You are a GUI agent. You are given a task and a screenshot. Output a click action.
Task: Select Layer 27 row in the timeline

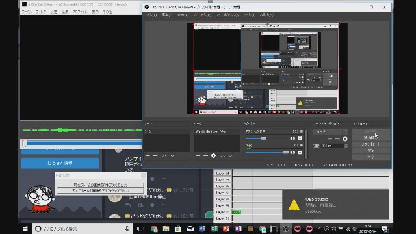222,192
